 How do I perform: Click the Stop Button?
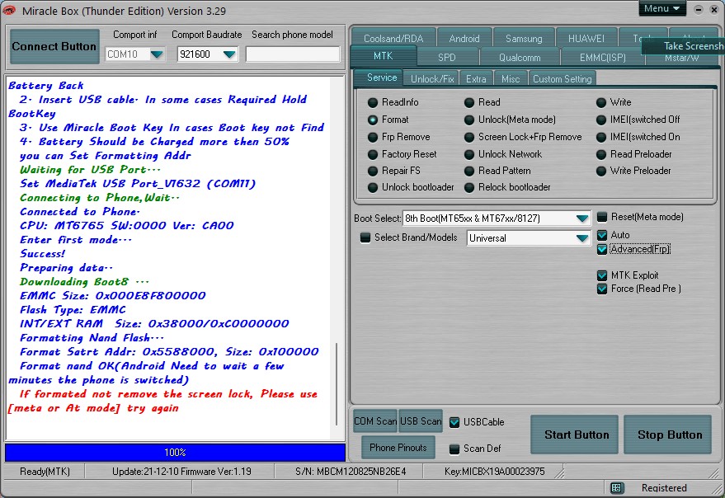[668, 435]
